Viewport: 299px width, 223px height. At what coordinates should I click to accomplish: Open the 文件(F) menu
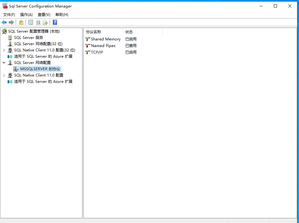pyautogui.click(x=9, y=15)
